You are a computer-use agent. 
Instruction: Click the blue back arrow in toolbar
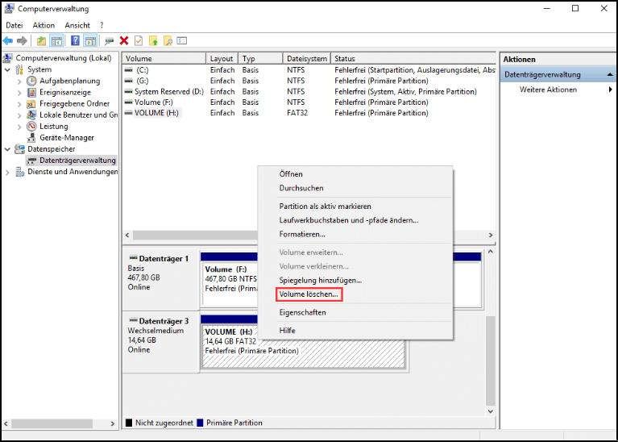(8, 40)
